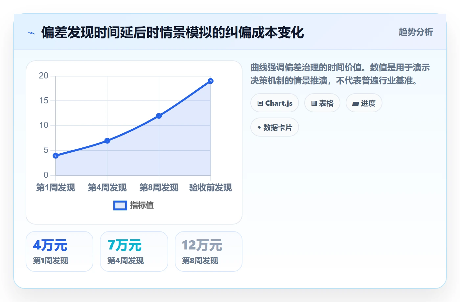Image resolution: width=460 pixels, height=302 pixels.
Task: Click the diamond icon in 数据卡片 tag
Action: coord(259,127)
